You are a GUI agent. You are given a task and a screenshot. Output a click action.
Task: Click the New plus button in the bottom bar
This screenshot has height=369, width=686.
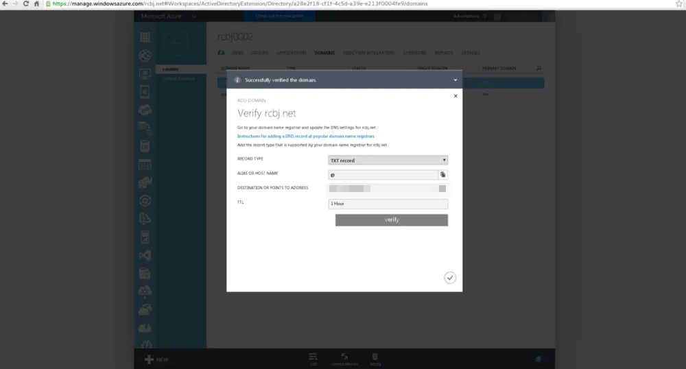point(156,359)
